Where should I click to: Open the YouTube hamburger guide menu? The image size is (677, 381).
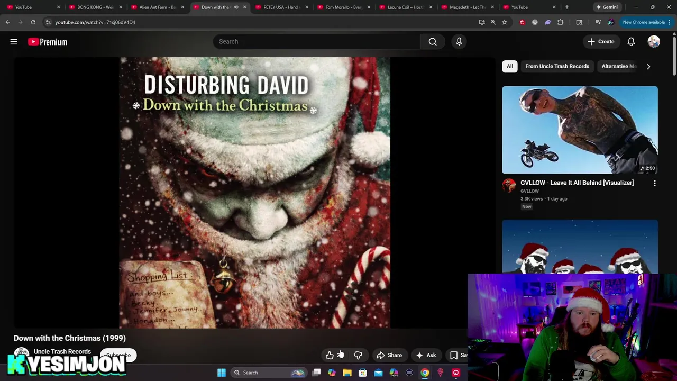coord(14,42)
